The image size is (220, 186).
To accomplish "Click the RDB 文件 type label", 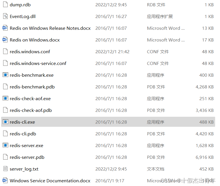I will pos(156,5).
